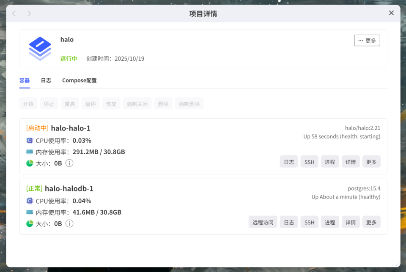
Task: Open size info tooltip icon for halo-halodb-1
Action: [69, 224]
